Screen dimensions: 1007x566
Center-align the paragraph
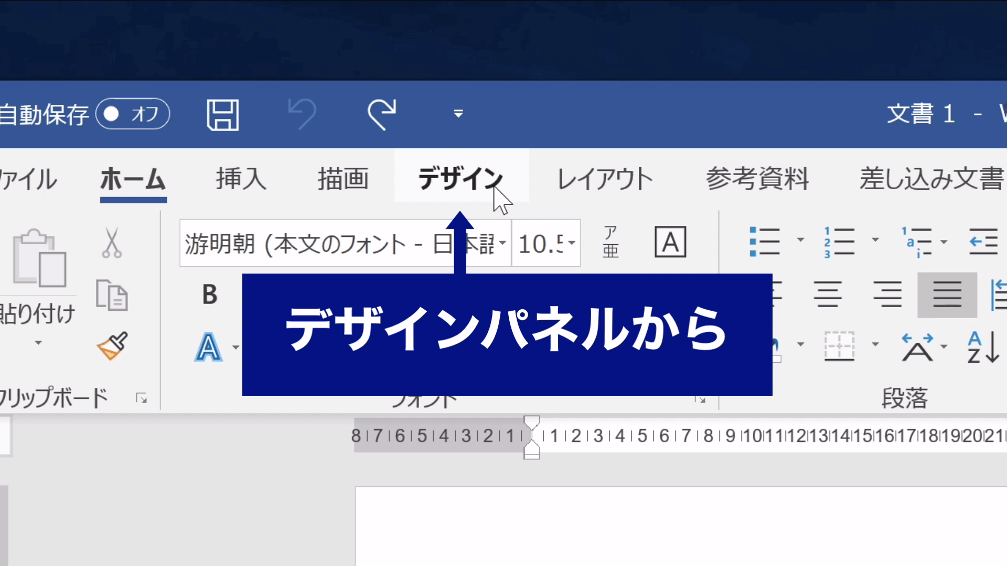[x=828, y=295]
